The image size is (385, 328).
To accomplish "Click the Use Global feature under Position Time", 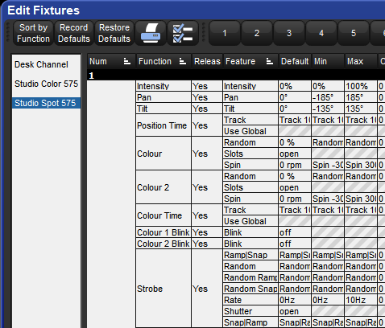I will click(250, 131).
